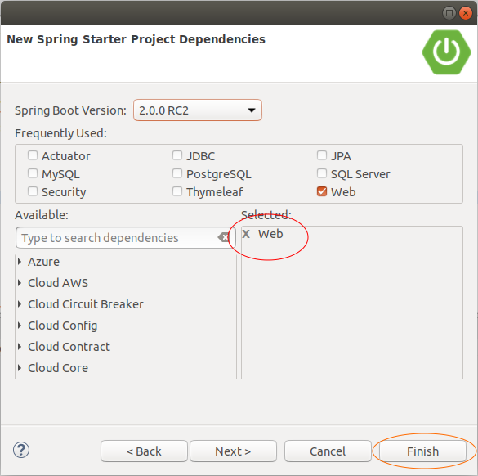Remove Web from Selected via X
The height and width of the screenshot is (476, 478).
pos(246,234)
